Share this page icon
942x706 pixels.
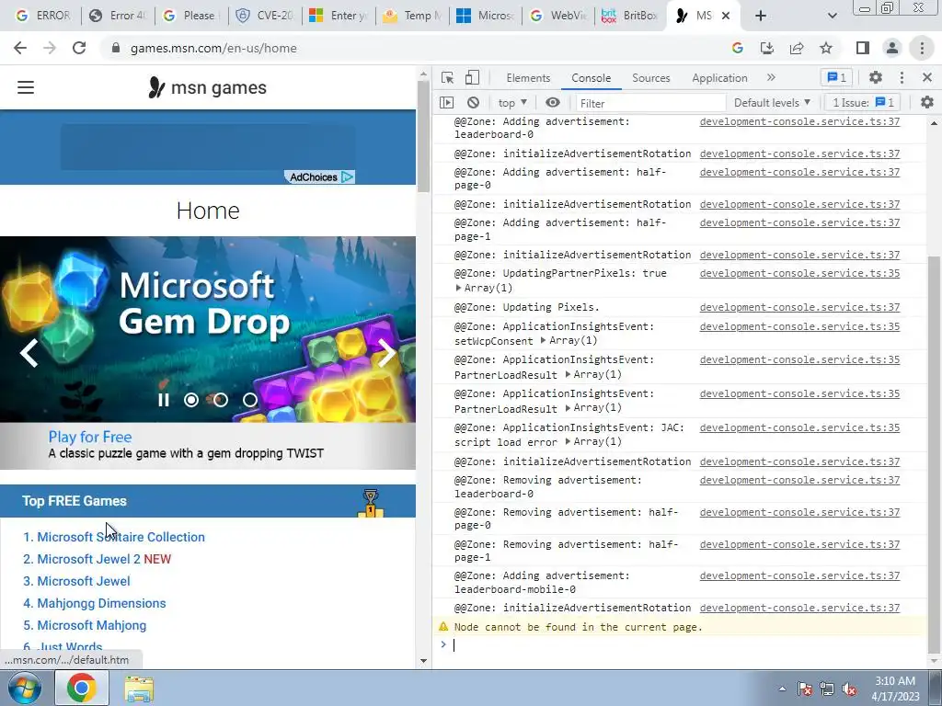pyautogui.click(x=797, y=48)
